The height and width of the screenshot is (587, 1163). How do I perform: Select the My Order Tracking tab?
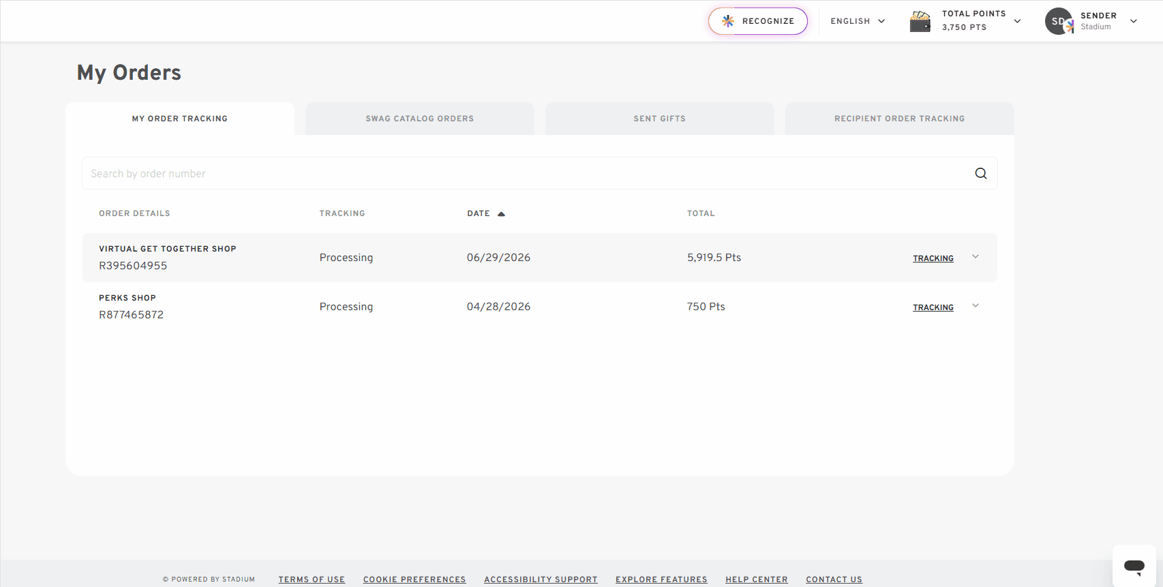pyautogui.click(x=180, y=119)
